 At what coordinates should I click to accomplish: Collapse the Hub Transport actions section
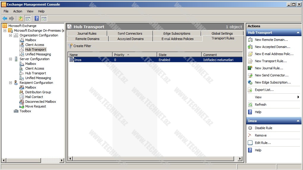point(298,33)
